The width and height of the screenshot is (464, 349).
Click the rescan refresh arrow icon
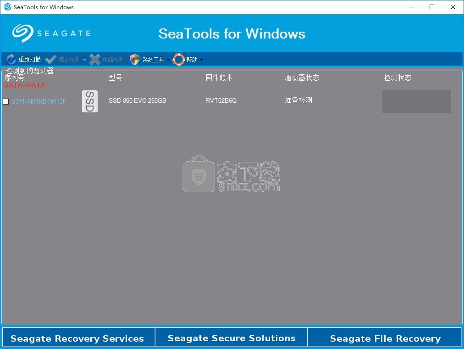pyautogui.click(x=11, y=60)
